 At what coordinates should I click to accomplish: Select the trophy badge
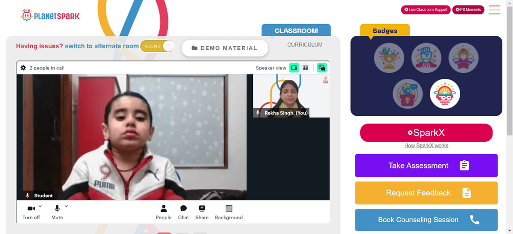click(389, 58)
